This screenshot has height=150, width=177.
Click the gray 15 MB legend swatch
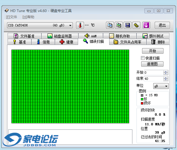[x=142, y=95]
